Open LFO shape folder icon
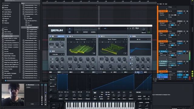 [x=95, y=93]
